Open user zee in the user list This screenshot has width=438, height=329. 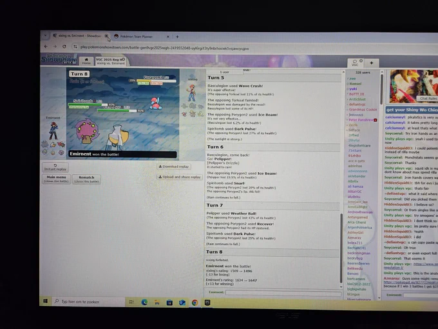[x=352, y=79]
